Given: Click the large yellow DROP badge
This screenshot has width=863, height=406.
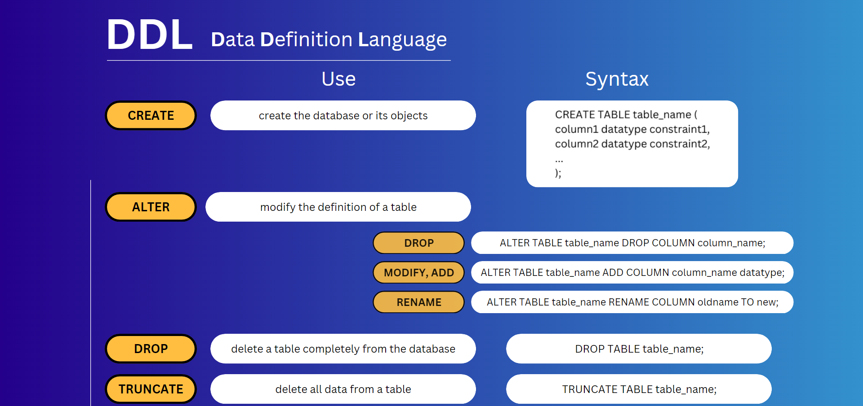Looking at the screenshot, I should (151, 349).
